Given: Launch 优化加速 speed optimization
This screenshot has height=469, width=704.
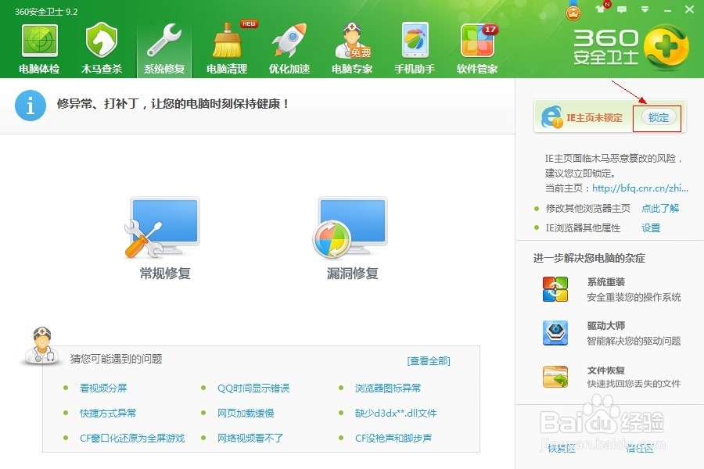Looking at the screenshot, I should coord(289,47).
